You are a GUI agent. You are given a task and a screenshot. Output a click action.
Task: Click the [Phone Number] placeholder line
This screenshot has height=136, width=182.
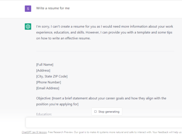click(48, 82)
